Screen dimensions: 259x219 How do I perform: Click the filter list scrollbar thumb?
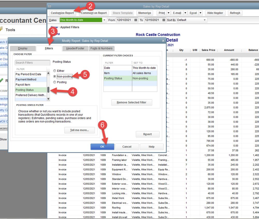pos(48,90)
